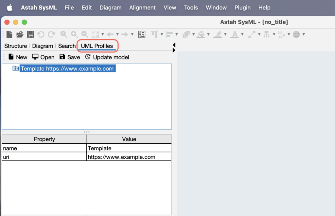The image size is (335, 216).
Task: Select the fill color paint bucket icon
Action: tap(201, 34)
